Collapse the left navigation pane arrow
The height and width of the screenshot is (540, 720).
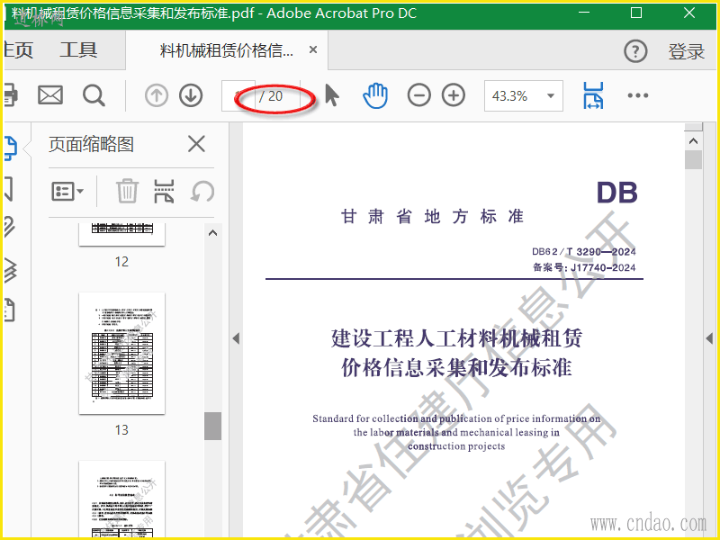236,339
